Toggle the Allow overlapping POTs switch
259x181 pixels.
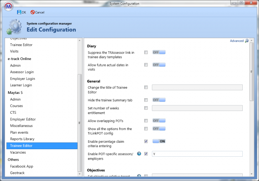pos(159,121)
